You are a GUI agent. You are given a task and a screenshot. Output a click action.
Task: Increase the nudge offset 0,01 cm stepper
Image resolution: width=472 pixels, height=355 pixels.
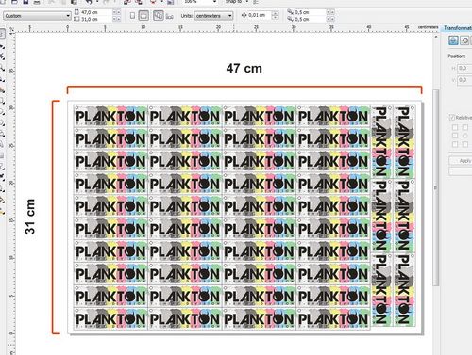pyautogui.click(x=276, y=13)
